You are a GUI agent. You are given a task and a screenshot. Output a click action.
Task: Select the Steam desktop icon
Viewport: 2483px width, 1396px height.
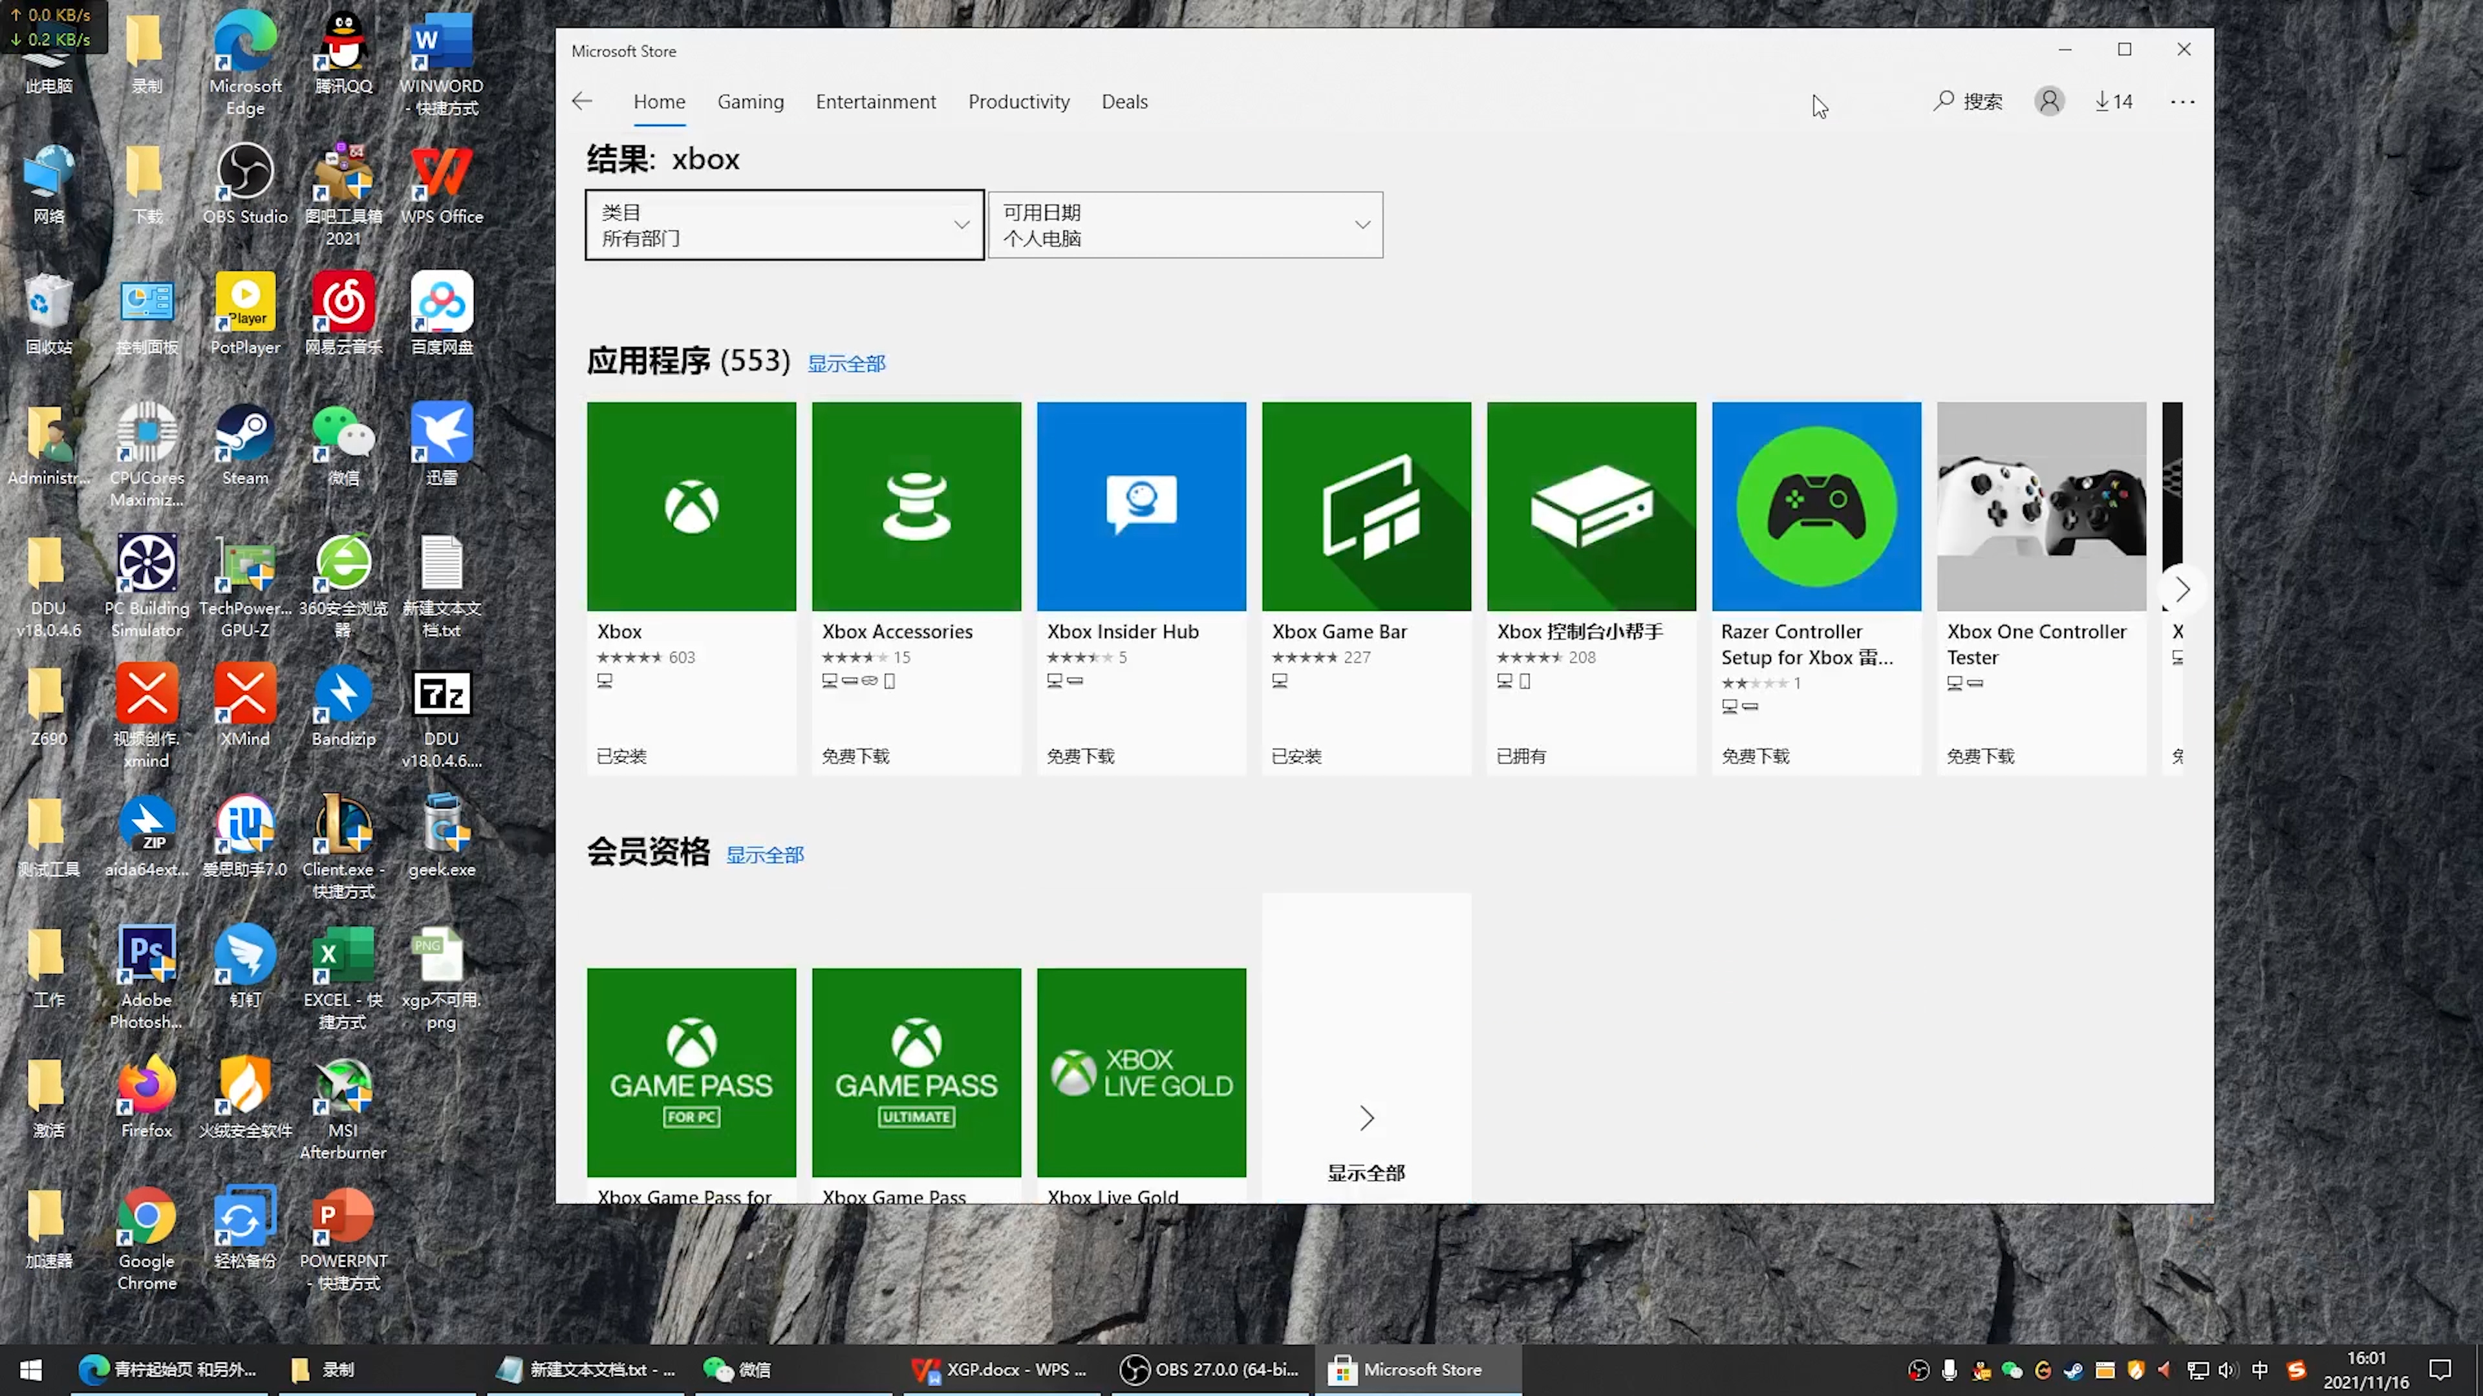[245, 445]
